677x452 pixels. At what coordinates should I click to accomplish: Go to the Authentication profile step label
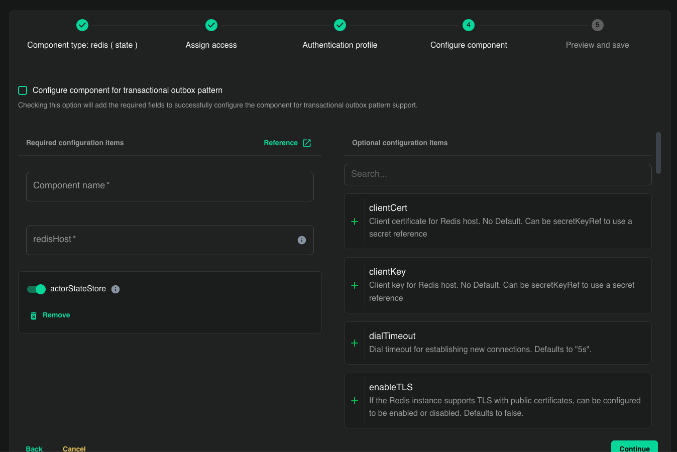click(x=340, y=45)
